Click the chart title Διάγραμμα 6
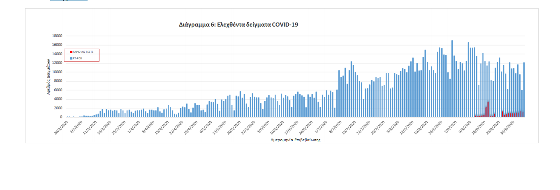Image resolution: width=560 pixels, height=190 pixels. point(238,25)
